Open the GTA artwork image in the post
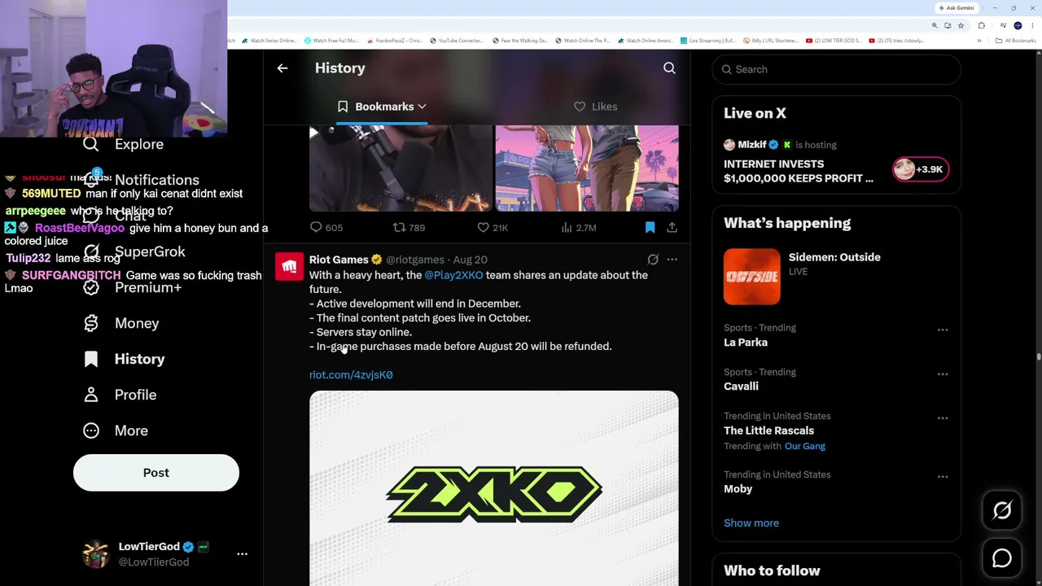1042x586 pixels. point(587,168)
